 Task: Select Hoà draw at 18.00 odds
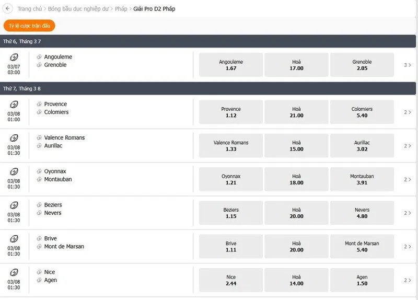tap(296, 179)
